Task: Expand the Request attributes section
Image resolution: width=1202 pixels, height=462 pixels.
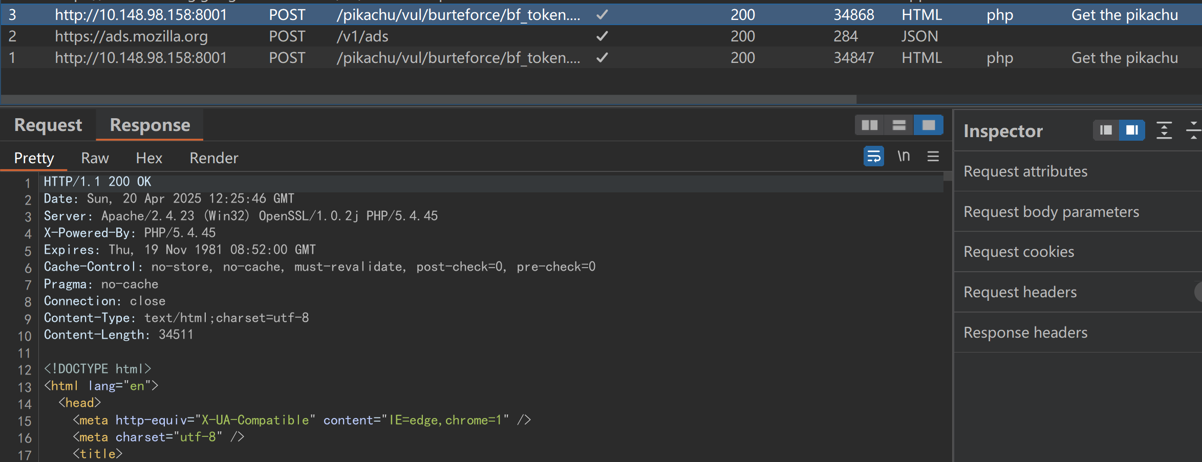Action: [1025, 171]
